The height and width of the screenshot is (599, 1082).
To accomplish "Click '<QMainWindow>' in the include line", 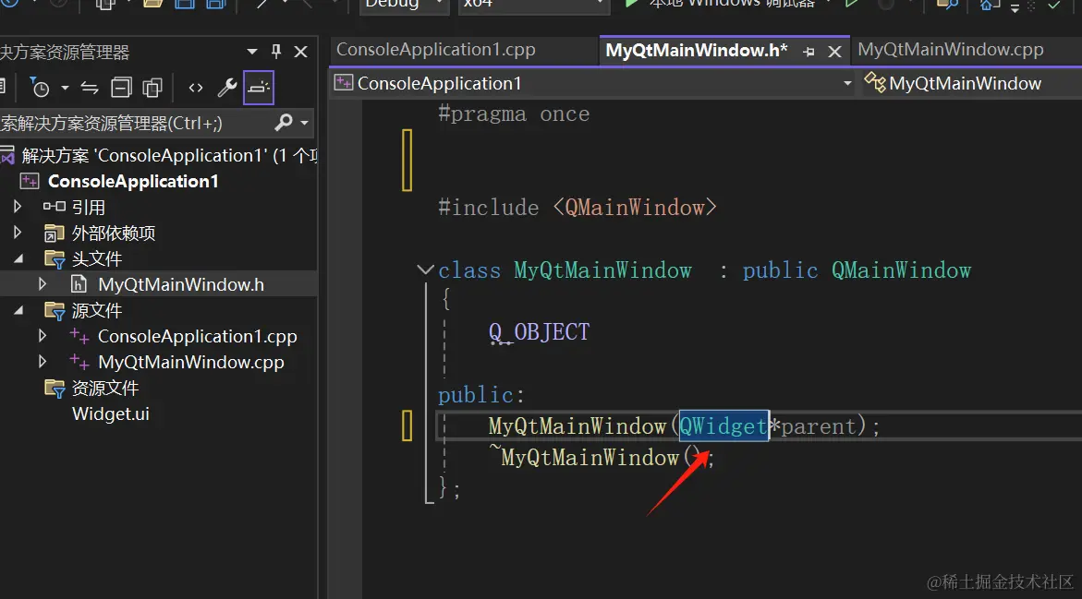I will click(x=635, y=208).
